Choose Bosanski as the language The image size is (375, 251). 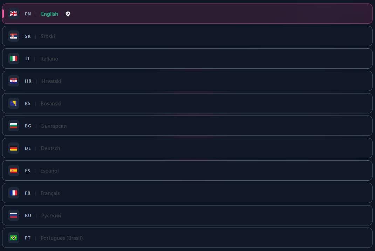187,103
